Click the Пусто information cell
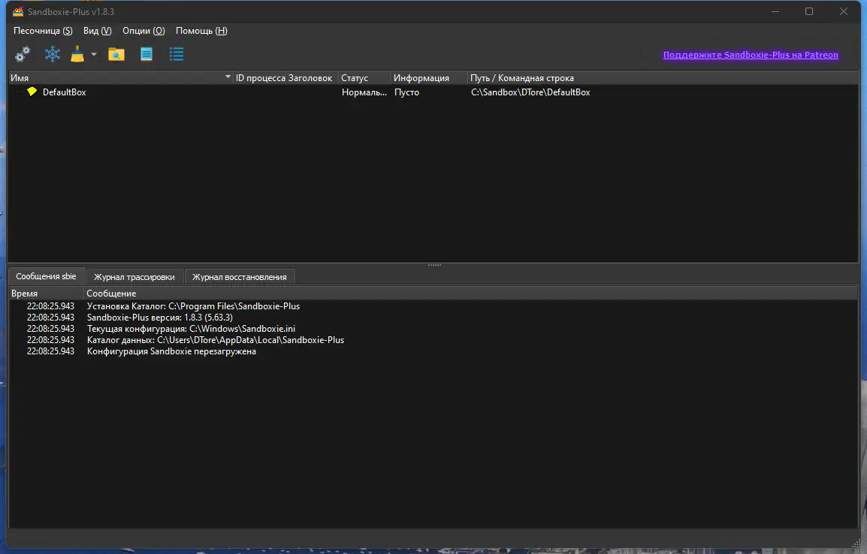The image size is (867, 554). [406, 92]
